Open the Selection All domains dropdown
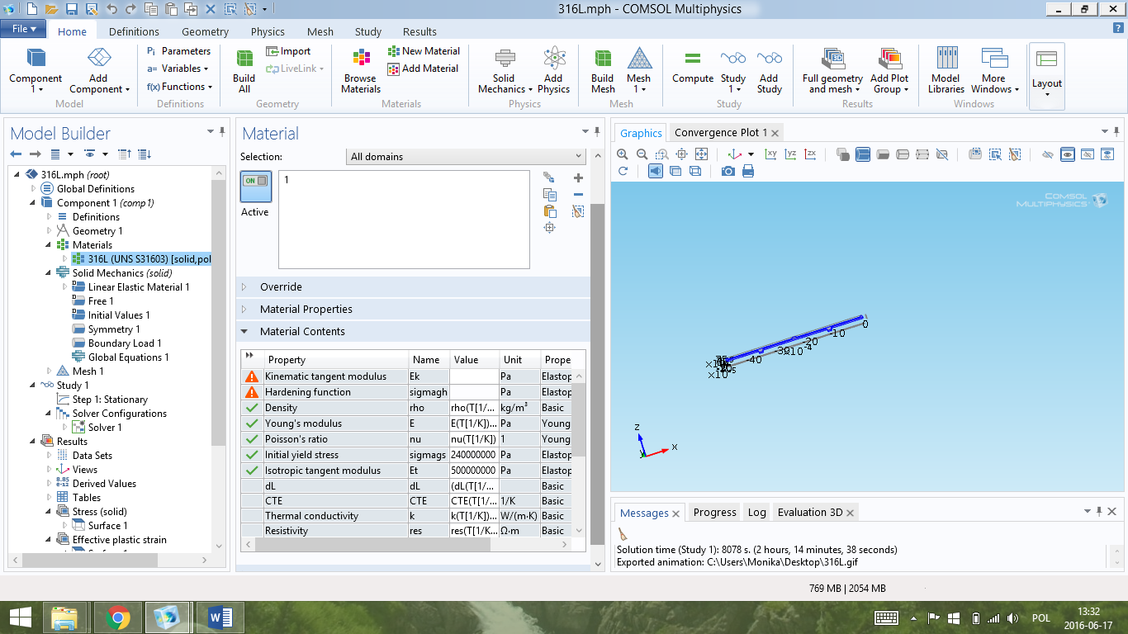 click(465, 157)
